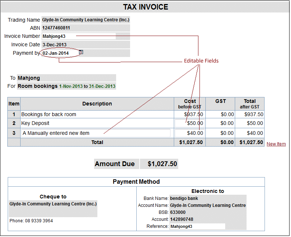Edit the description 'A Manually entered new item'
The image size is (291, 237).
pos(96,133)
